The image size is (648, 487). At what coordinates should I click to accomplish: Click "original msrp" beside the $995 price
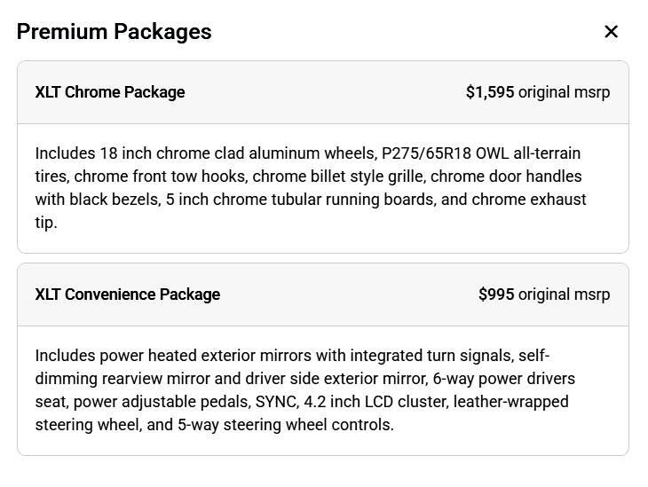[564, 295]
